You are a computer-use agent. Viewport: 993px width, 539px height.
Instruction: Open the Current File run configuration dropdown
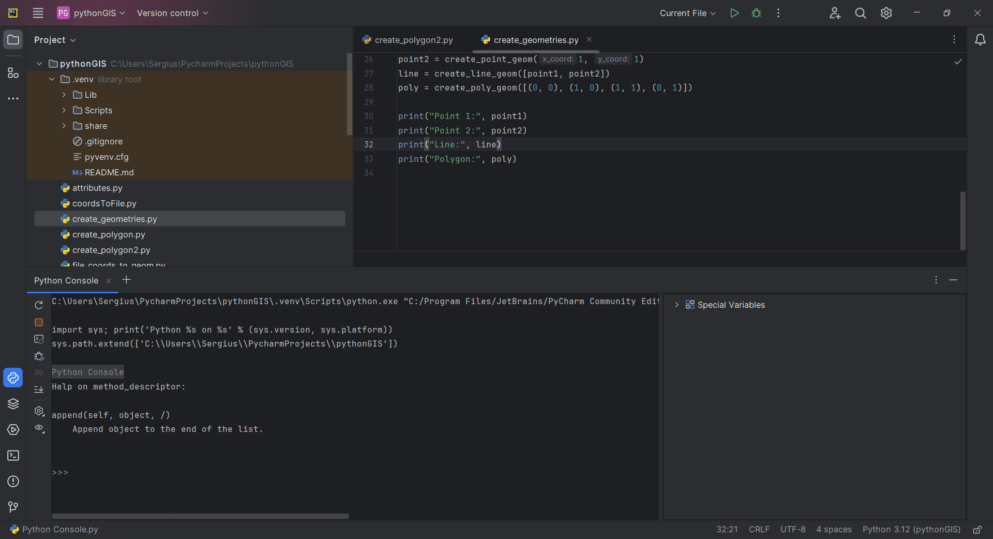pos(687,13)
